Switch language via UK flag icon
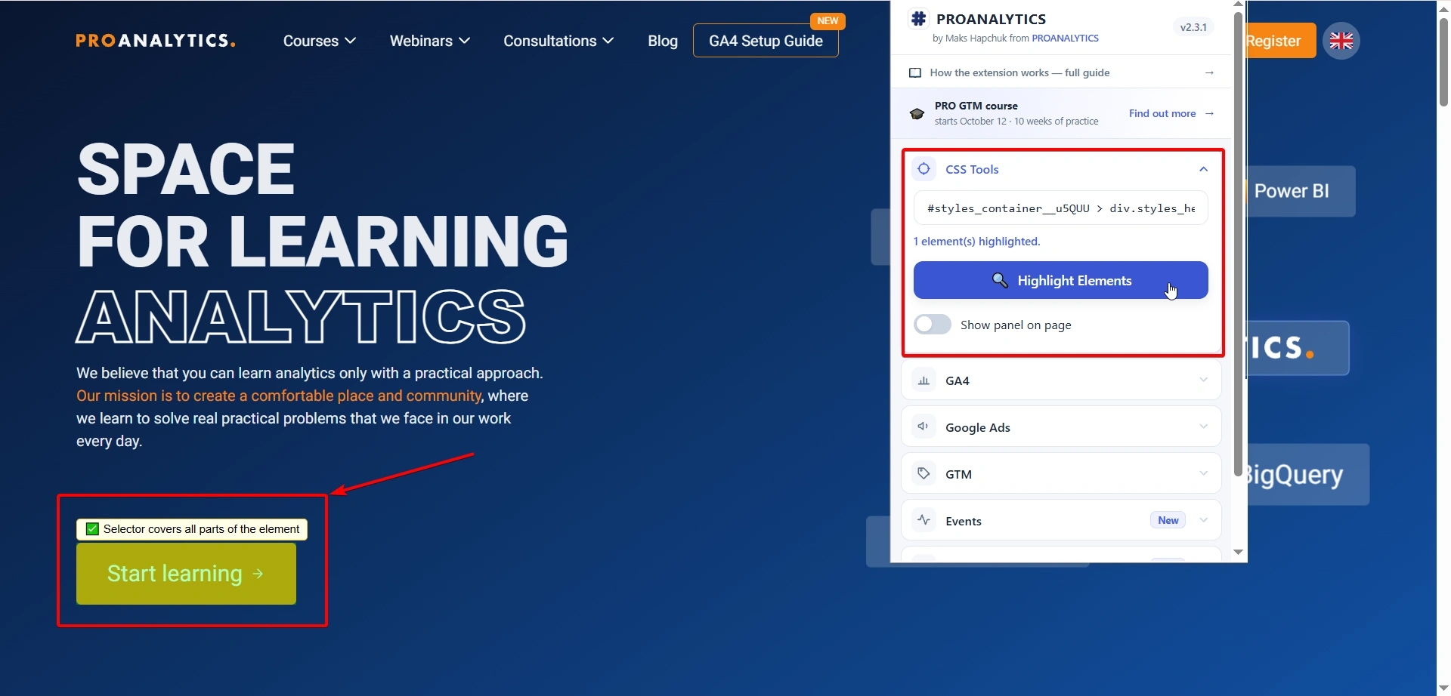 click(x=1341, y=41)
